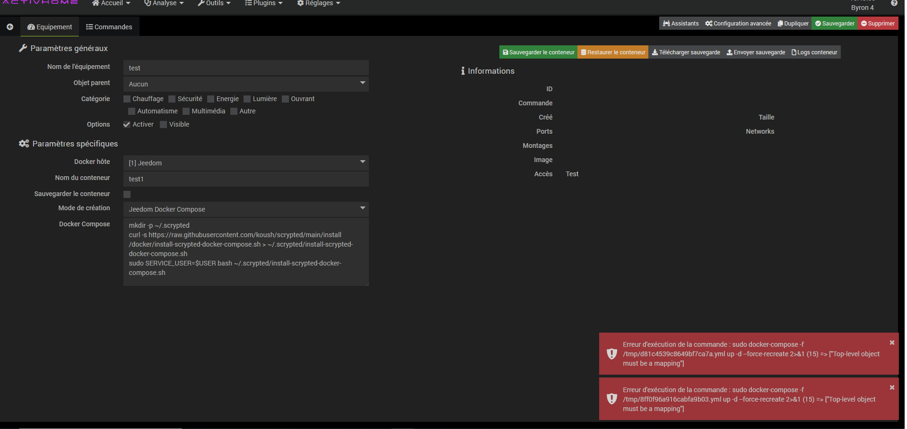Viewport: 907px width, 429px height.
Task: Dismiss the second error notification
Action: 892,387
